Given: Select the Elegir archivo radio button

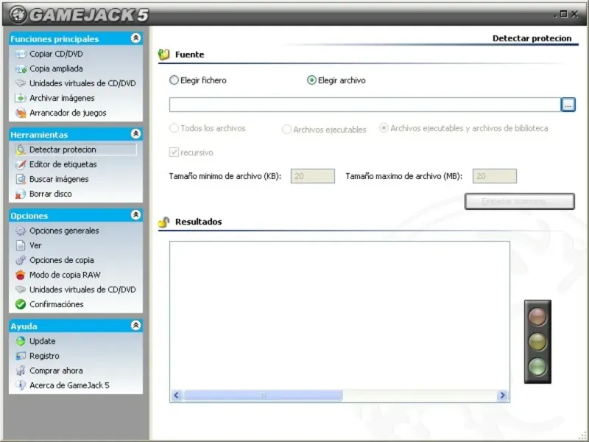Looking at the screenshot, I should pyautogui.click(x=311, y=80).
